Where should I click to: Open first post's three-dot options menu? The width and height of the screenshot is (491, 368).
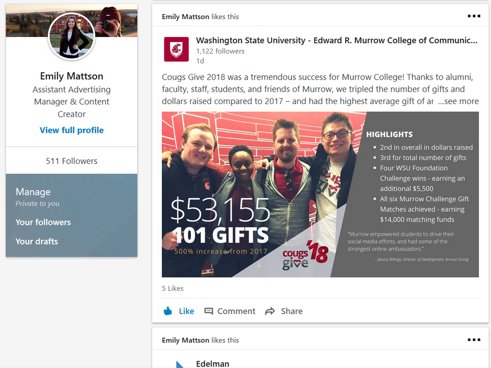(473, 16)
